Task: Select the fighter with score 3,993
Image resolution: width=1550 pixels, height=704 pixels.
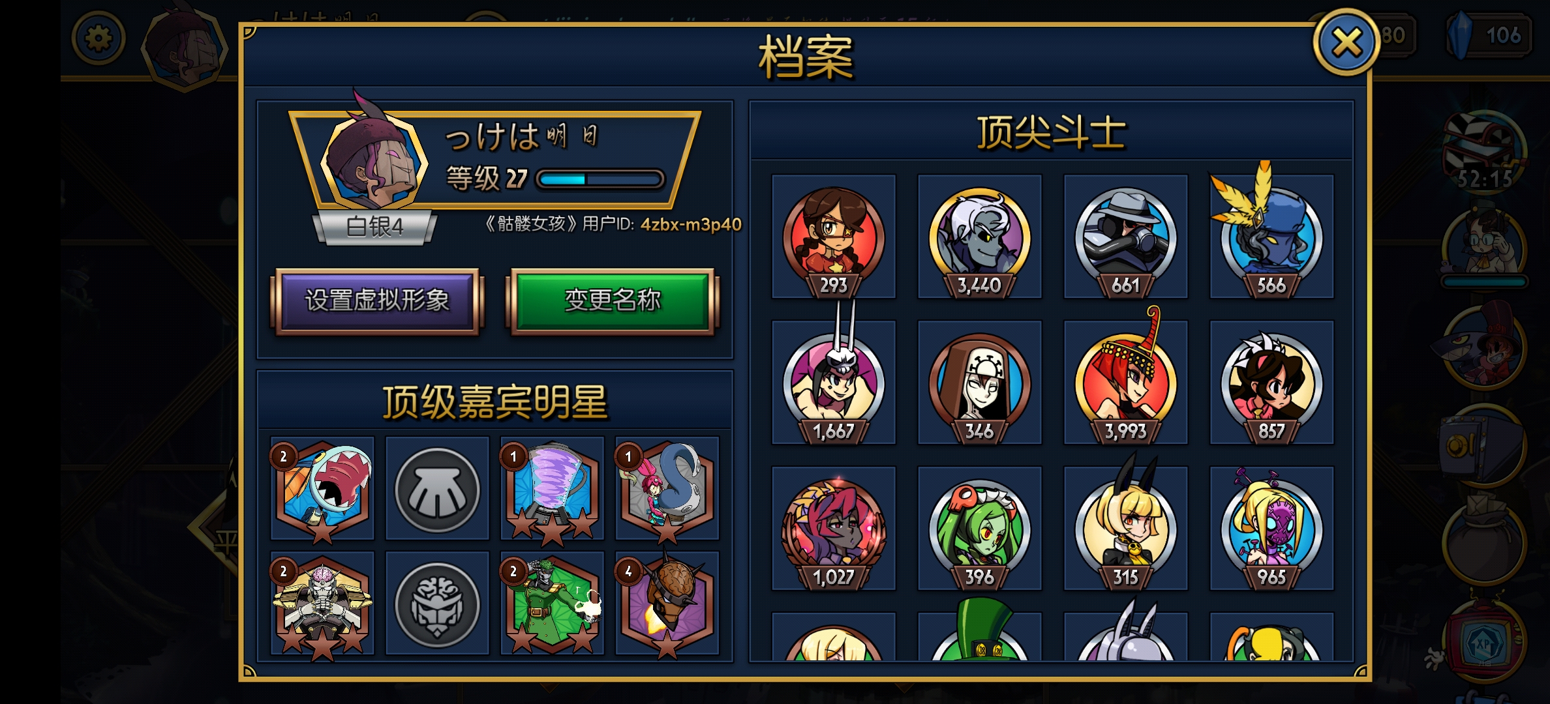Action: [1125, 383]
